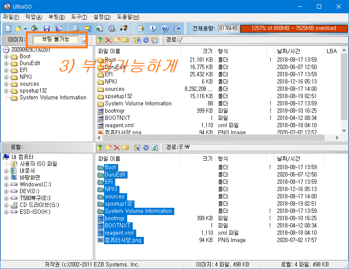The image size is (349, 269).
Task: Open the 도구(T) menu
Action: click(x=79, y=17)
